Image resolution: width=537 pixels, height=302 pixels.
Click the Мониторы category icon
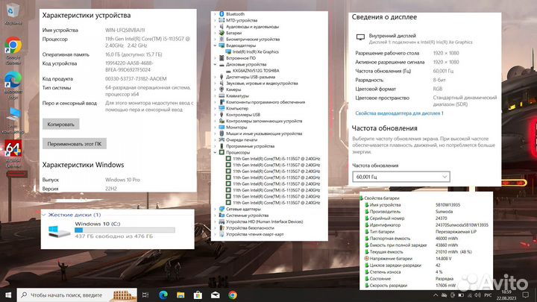click(x=222, y=127)
